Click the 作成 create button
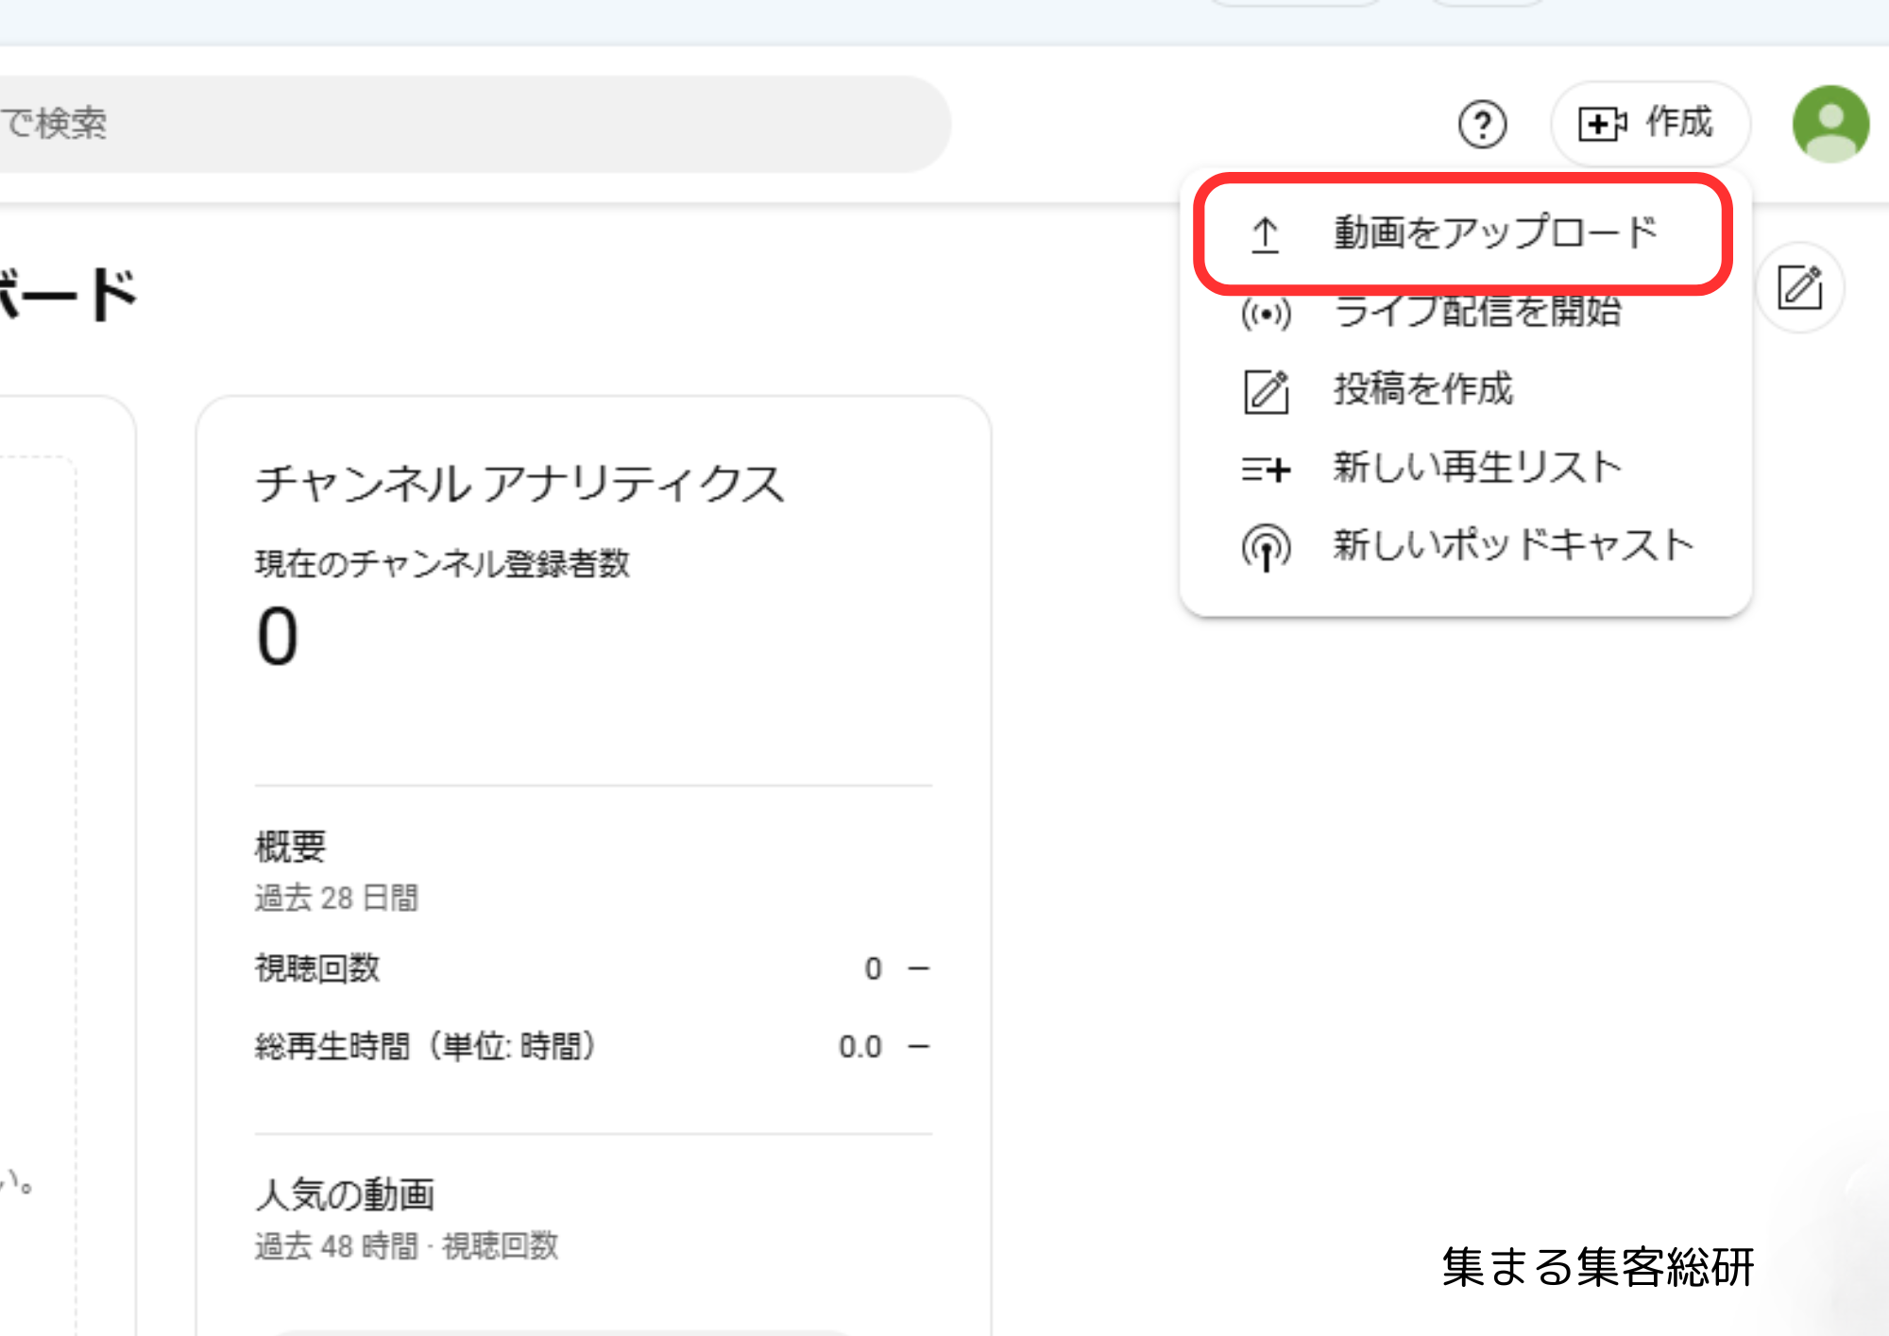1889x1336 pixels. click(x=1649, y=124)
